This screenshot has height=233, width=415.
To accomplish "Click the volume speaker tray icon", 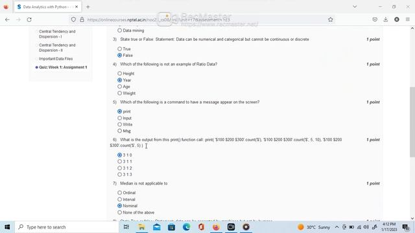I will tap(366, 227).
